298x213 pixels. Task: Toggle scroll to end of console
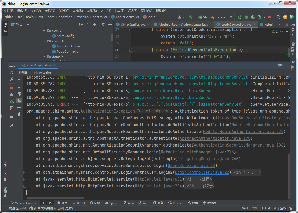pos(19,100)
